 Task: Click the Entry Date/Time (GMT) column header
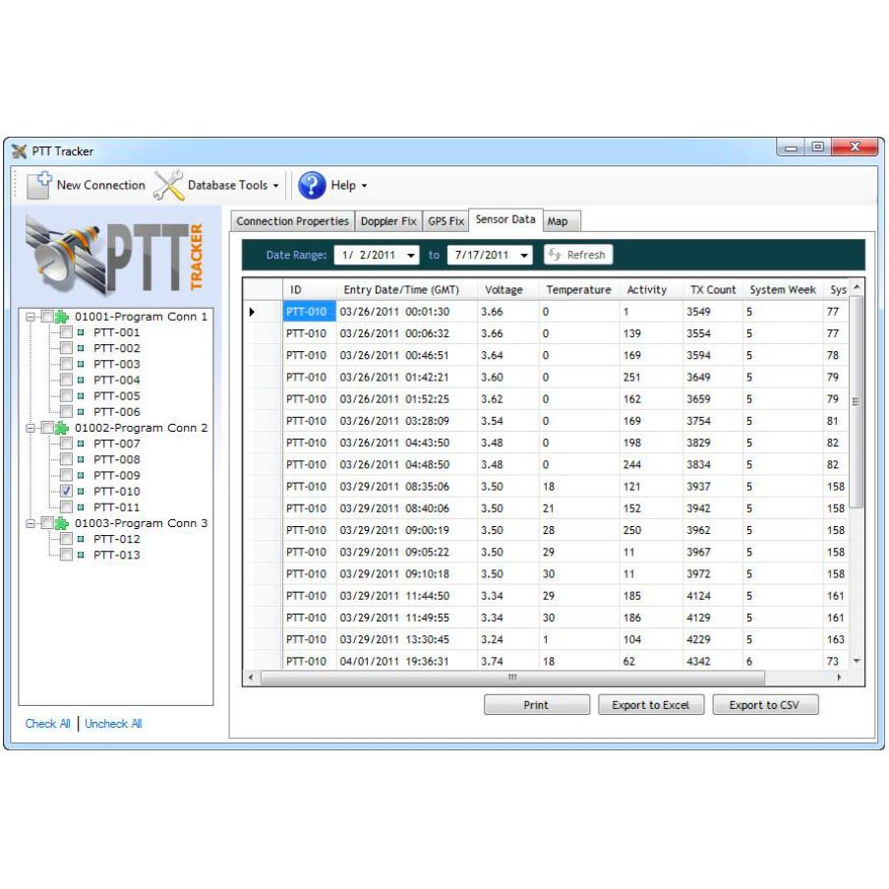406,290
